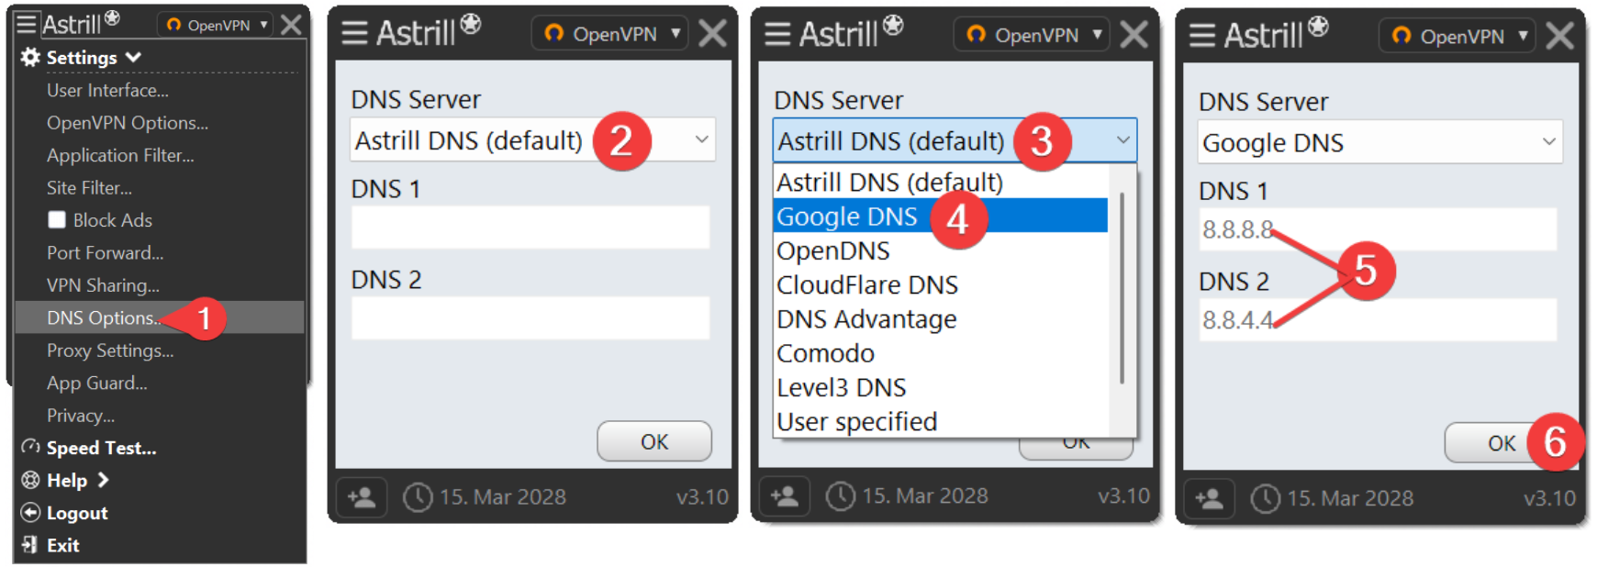Click add-user icon in the Google DNS panel

click(x=1210, y=498)
